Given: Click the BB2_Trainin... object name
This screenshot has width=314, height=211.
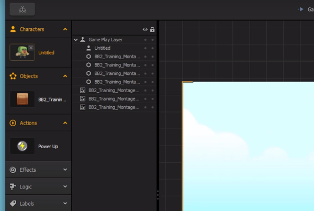Looking at the screenshot, I should click(x=52, y=99).
